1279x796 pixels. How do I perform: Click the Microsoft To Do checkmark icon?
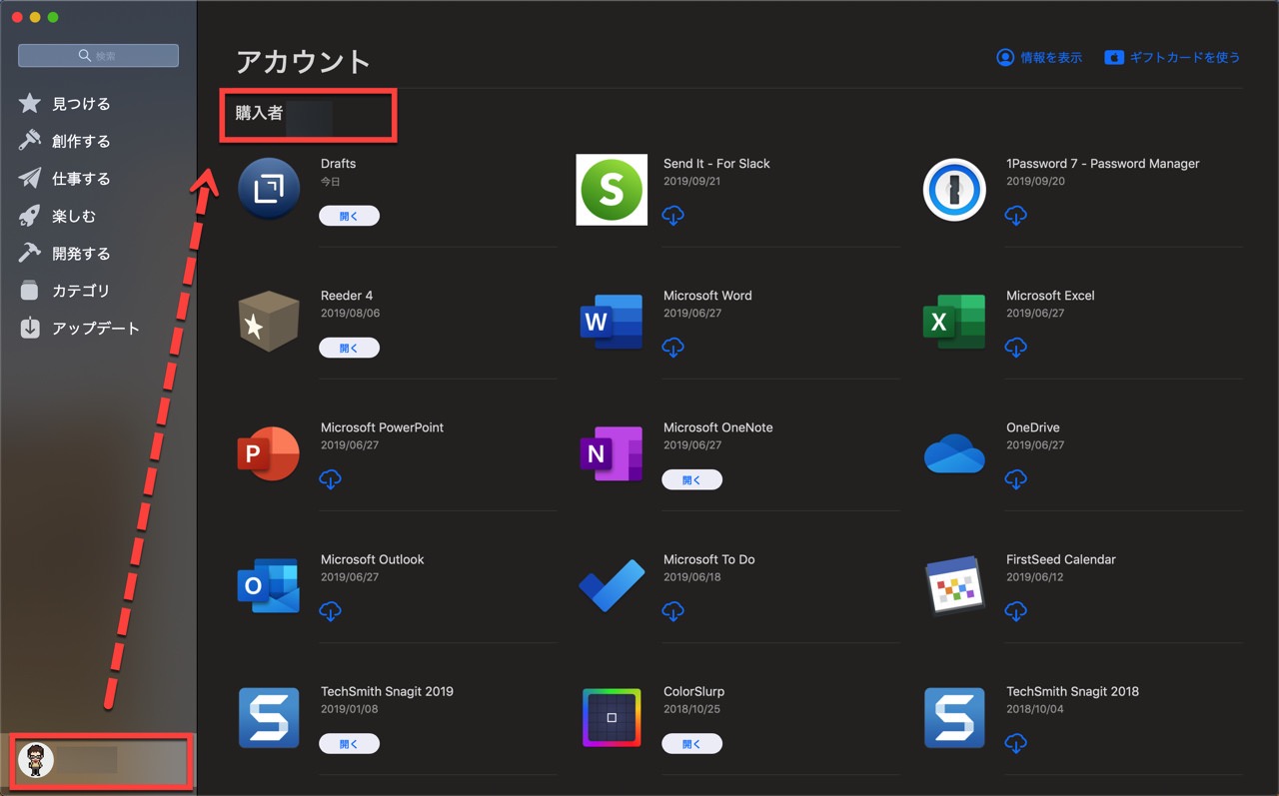[612, 585]
